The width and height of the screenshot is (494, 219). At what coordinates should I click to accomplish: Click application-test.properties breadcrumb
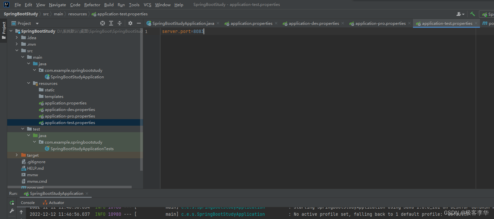point(120,14)
